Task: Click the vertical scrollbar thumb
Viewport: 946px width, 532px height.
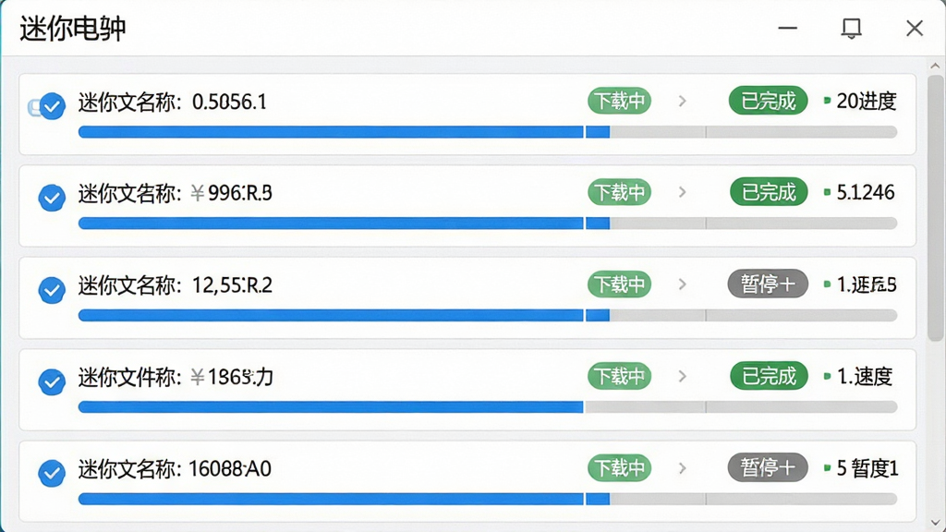Action: pos(936,208)
